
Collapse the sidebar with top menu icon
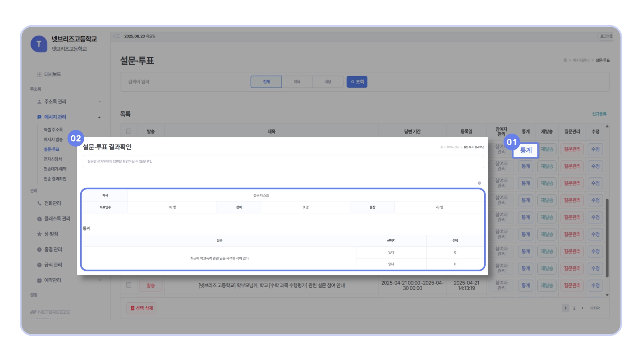tap(117, 36)
